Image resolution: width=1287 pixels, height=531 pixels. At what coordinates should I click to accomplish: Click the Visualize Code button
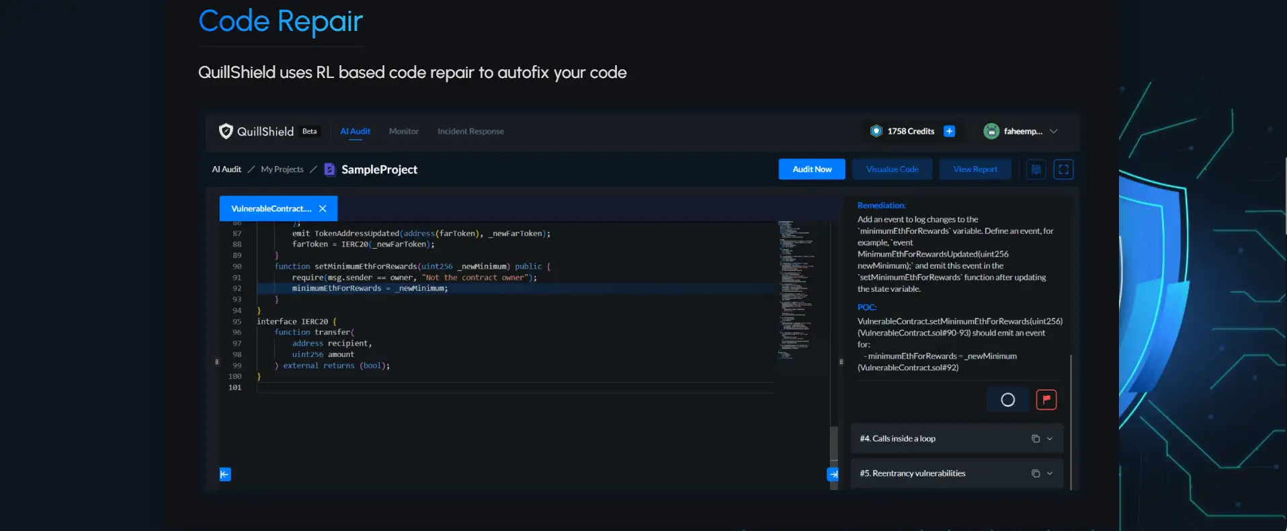click(892, 169)
